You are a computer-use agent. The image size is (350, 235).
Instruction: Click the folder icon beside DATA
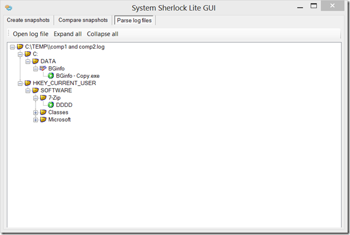(x=36, y=61)
